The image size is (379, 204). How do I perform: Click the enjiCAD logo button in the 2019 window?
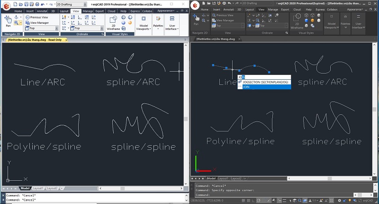tap(7, 6)
